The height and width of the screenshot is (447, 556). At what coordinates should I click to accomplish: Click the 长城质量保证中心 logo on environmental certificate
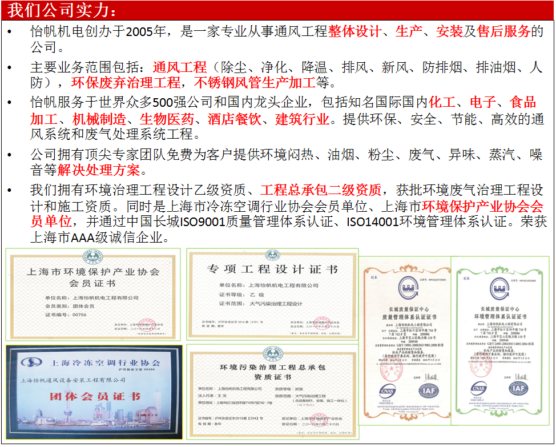(x=499, y=288)
